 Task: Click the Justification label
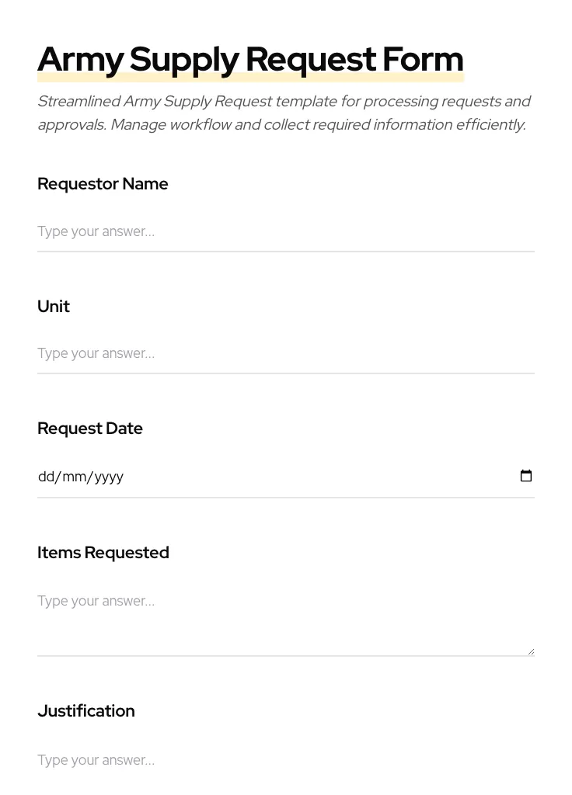[86, 711]
